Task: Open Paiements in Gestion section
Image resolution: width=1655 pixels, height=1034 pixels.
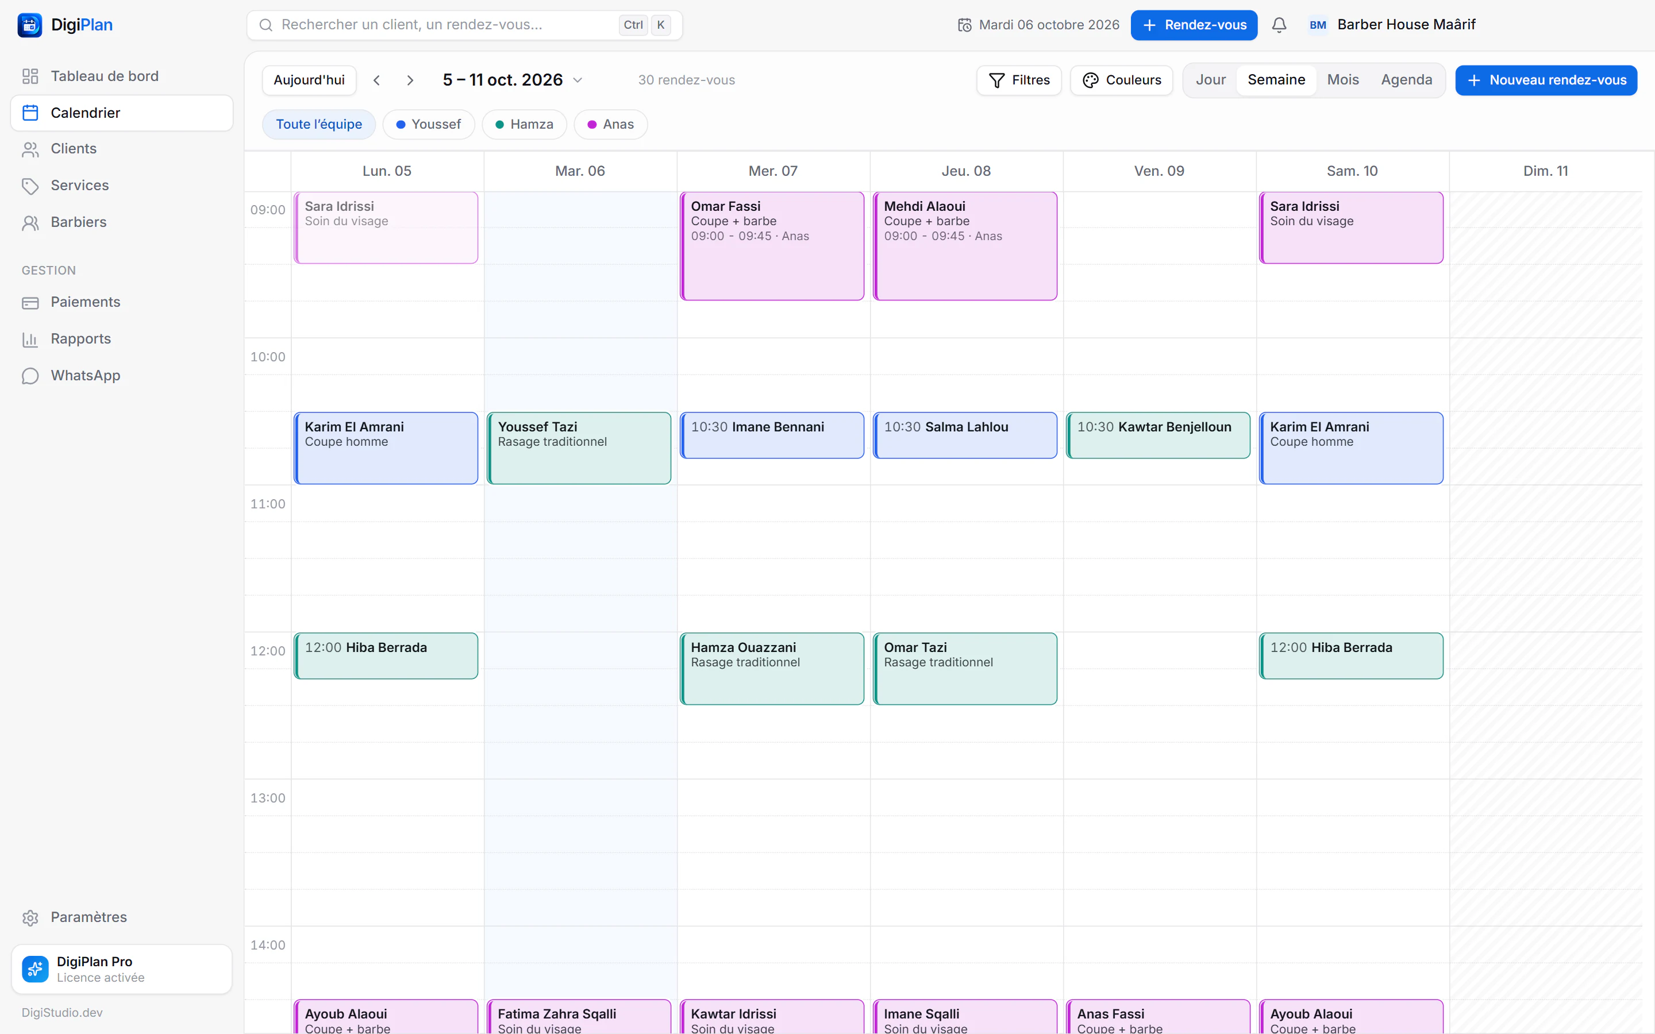Action: [122, 302]
